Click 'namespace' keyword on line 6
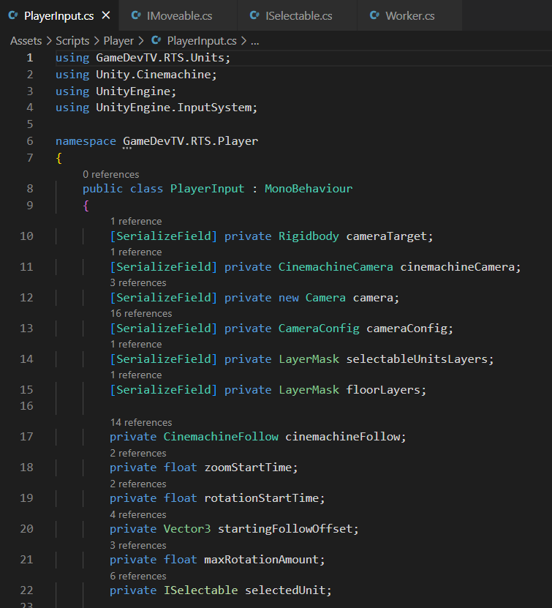 86,141
